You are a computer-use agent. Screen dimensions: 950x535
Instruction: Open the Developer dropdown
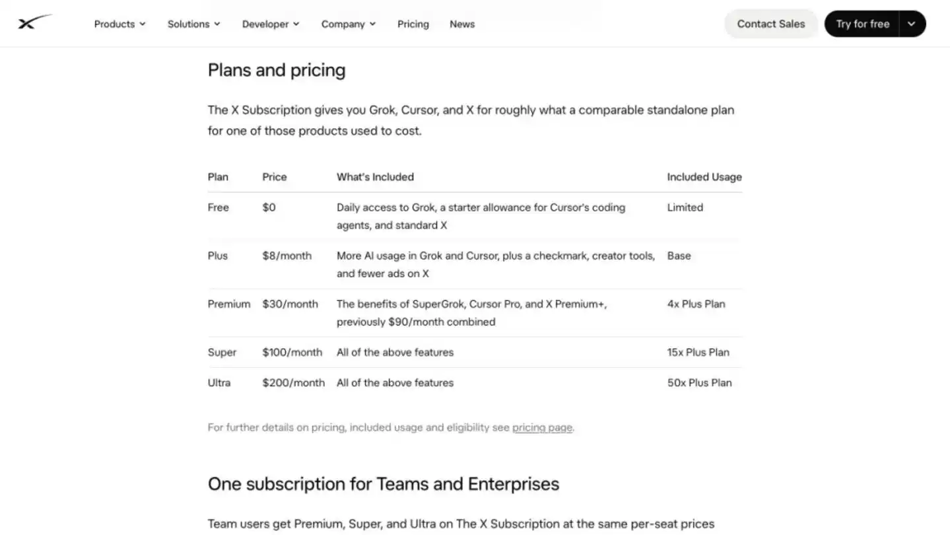click(x=271, y=24)
